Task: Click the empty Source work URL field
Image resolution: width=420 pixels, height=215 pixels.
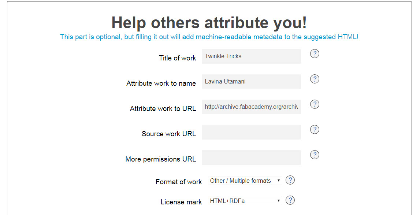Action: click(251, 132)
